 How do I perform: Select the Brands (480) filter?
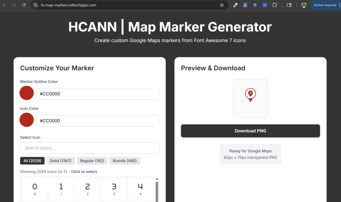[125, 161]
